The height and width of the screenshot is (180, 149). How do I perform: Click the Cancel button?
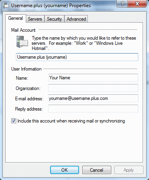[97, 170]
